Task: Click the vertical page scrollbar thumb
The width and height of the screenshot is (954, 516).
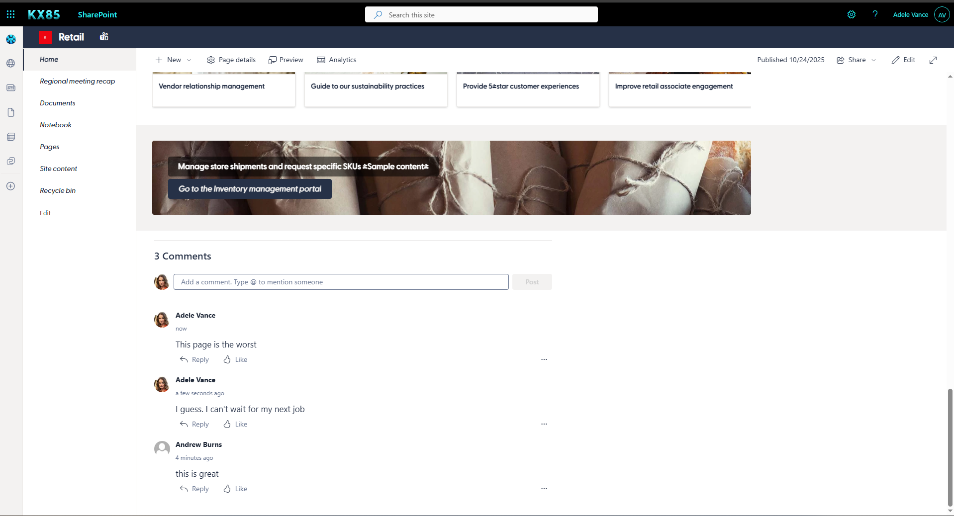Action: tap(950, 446)
